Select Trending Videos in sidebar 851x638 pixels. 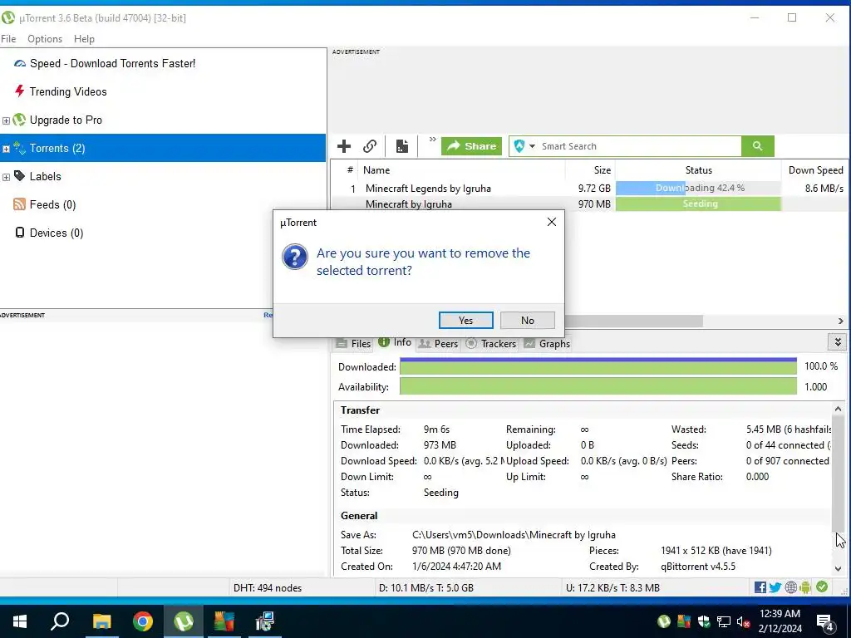[68, 91]
